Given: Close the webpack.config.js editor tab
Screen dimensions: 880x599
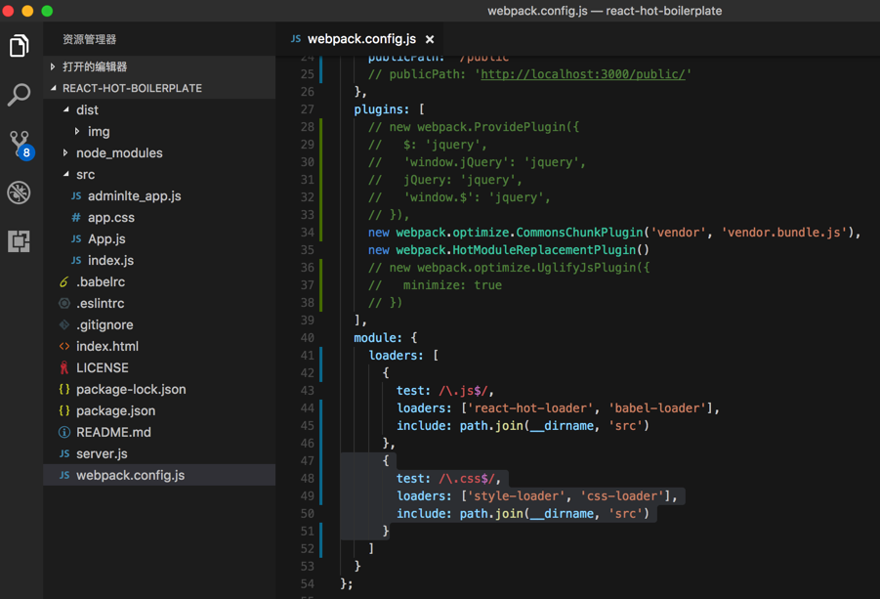Looking at the screenshot, I should 430,39.
